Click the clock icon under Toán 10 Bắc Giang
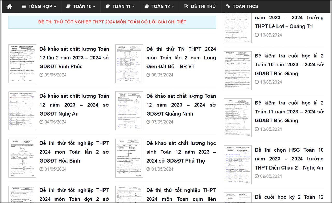Image resolution: width=332 pixels, height=203 pixels. [x=257, y=82]
